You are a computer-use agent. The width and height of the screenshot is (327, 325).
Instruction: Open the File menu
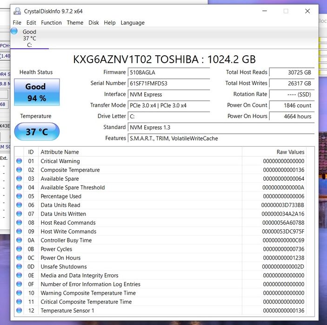coord(17,22)
